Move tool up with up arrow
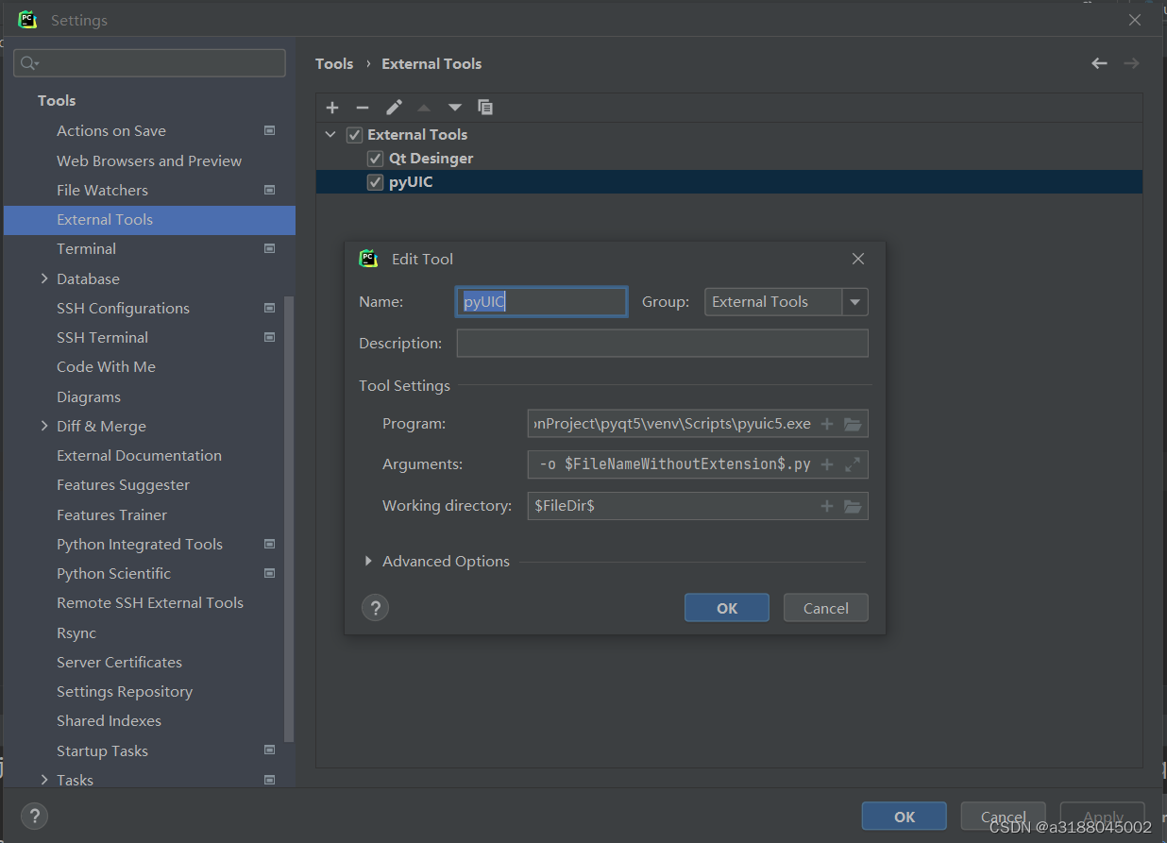The height and width of the screenshot is (843, 1167). pyautogui.click(x=424, y=108)
